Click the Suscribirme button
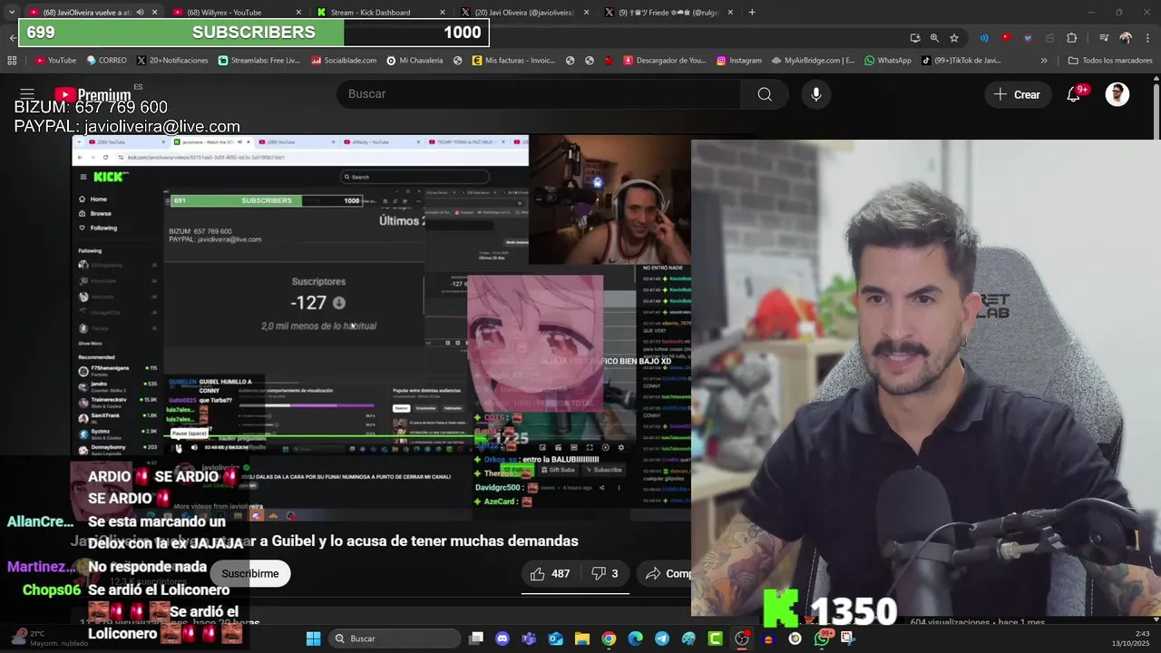Image resolution: width=1161 pixels, height=653 pixels. click(x=250, y=573)
